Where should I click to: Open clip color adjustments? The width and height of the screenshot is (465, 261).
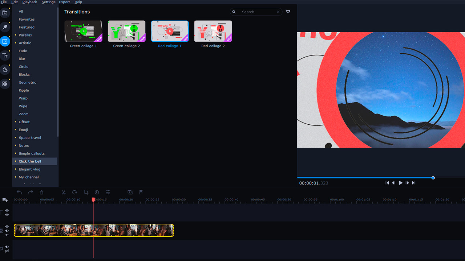[97, 192]
